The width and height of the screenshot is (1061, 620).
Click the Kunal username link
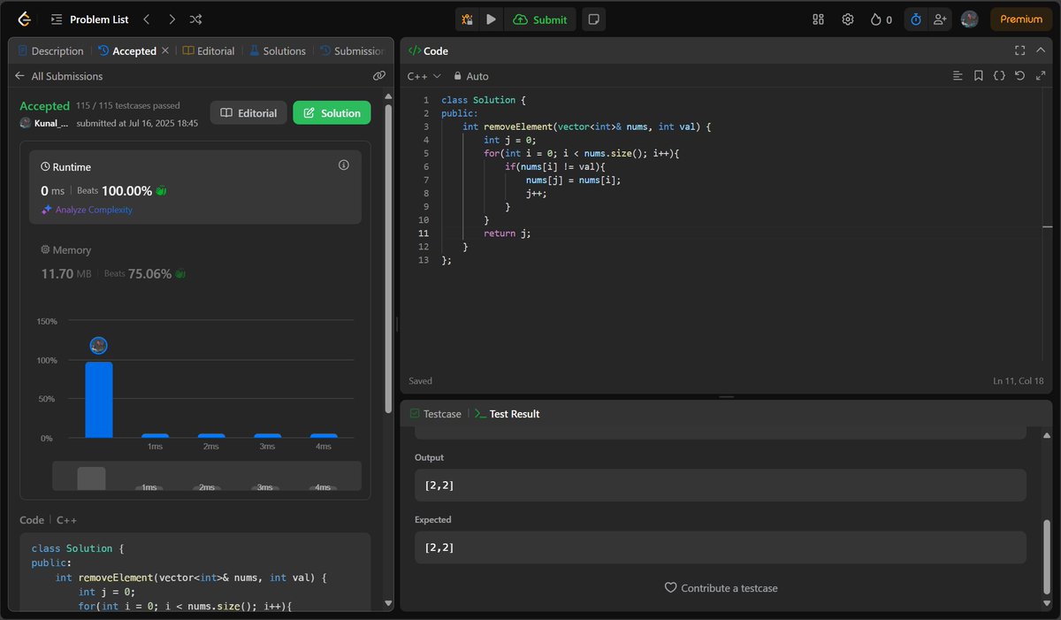click(51, 123)
